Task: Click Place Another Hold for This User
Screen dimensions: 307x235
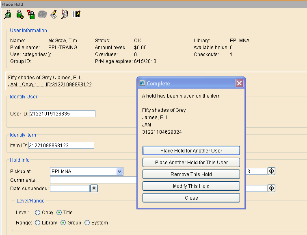Action: pos(191,162)
